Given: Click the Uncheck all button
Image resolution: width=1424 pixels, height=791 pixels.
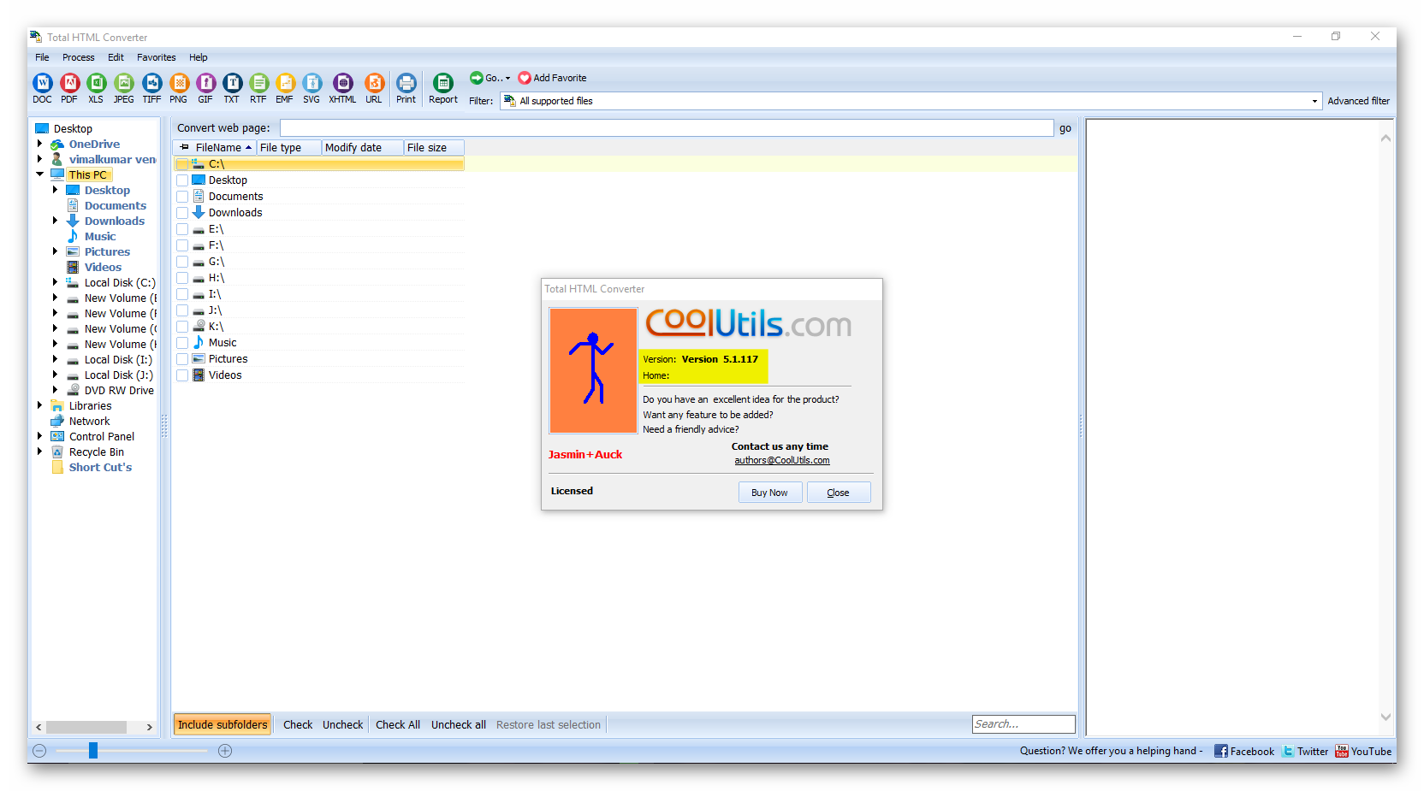Looking at the screenshot, I should coord(459,724).
